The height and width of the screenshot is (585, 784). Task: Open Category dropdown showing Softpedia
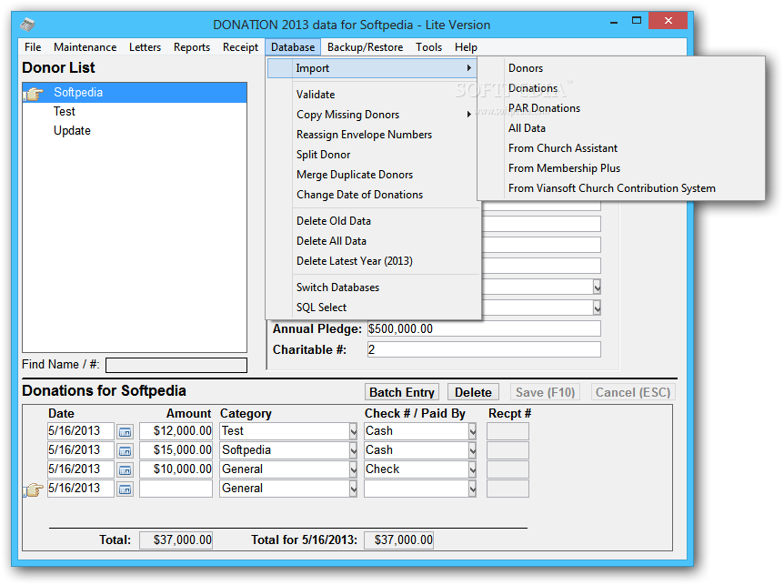[353, 450]
